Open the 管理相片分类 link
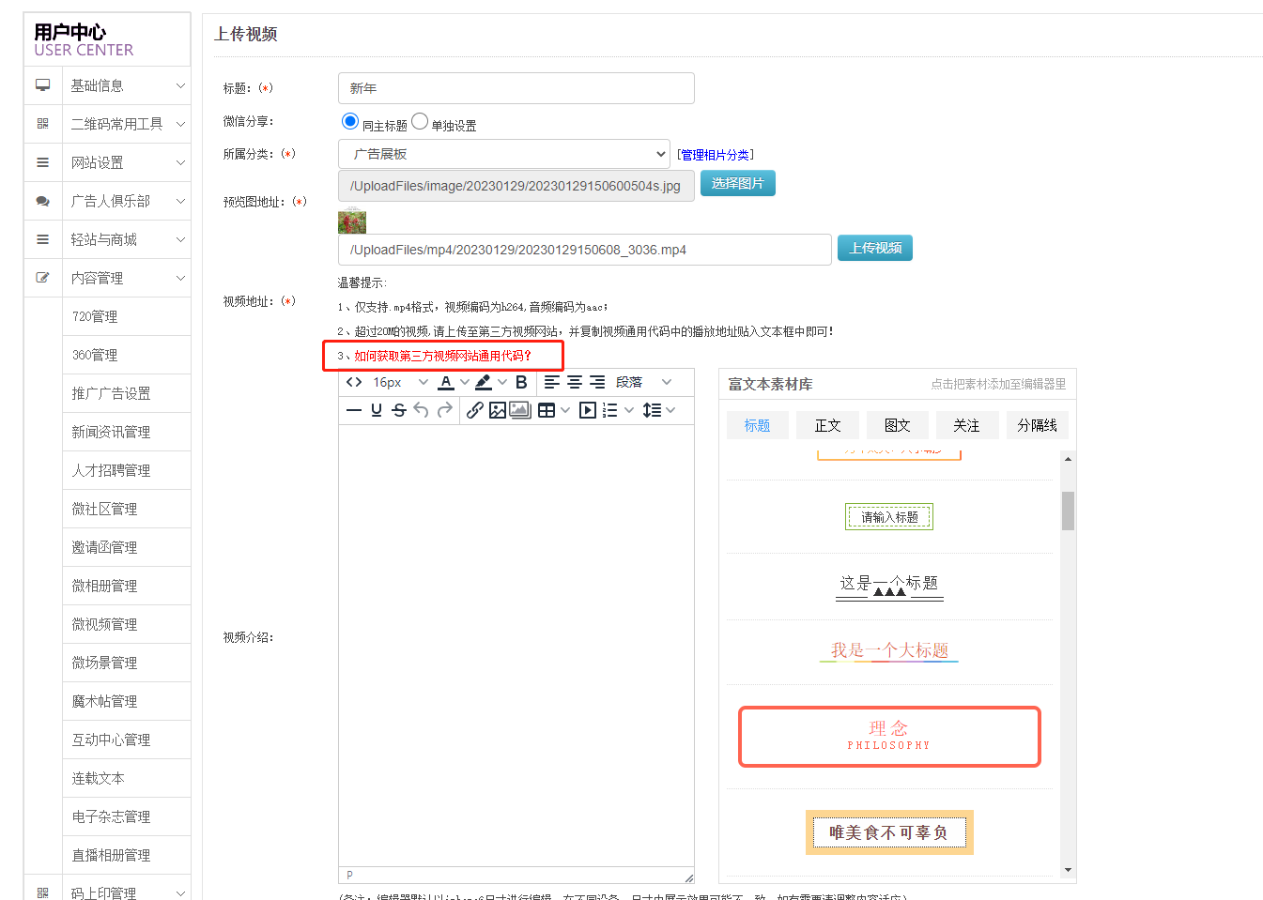 click(x=715, y=155)
